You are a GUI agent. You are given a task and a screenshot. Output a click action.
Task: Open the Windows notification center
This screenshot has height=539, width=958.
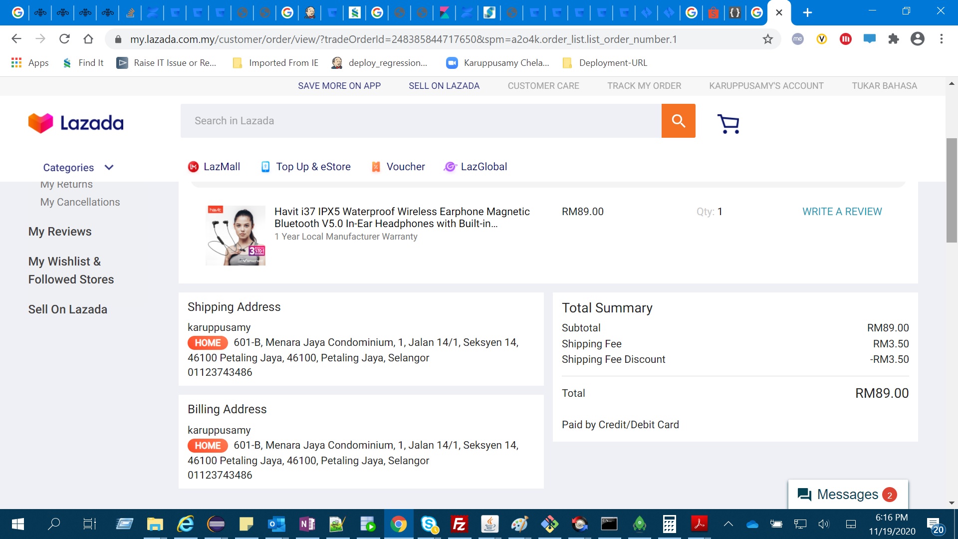pyautogui.click(x=935, y=525)
